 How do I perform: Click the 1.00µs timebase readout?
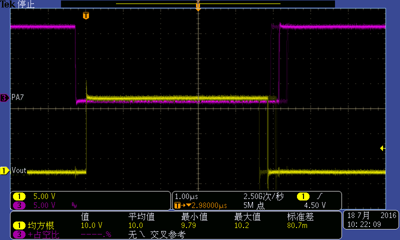[186, 196]
